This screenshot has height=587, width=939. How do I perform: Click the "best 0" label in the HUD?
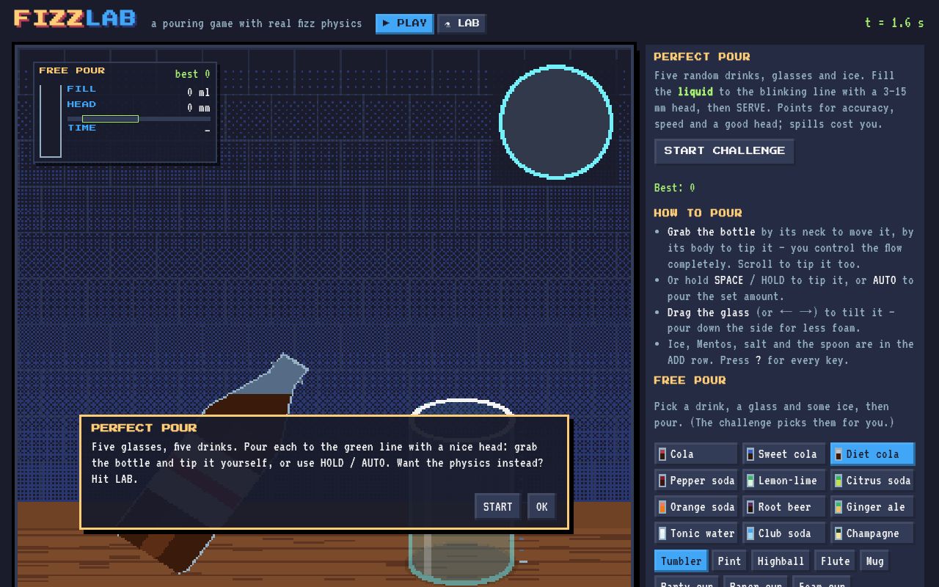point(192,73)
